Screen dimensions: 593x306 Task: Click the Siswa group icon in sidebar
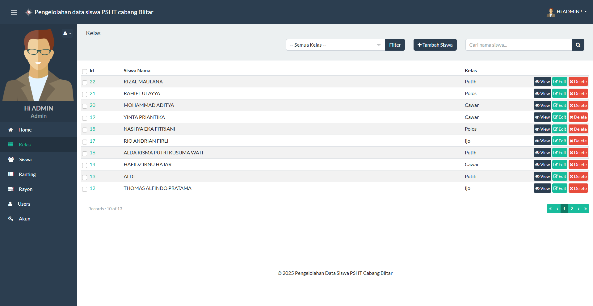pyautogui.click(x=11, y=159)
